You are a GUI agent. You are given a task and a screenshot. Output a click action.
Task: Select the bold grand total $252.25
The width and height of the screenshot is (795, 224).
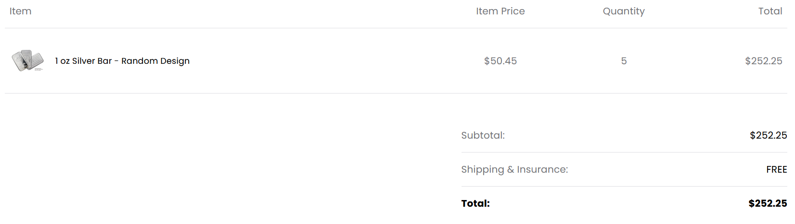(x=768, y=203)
